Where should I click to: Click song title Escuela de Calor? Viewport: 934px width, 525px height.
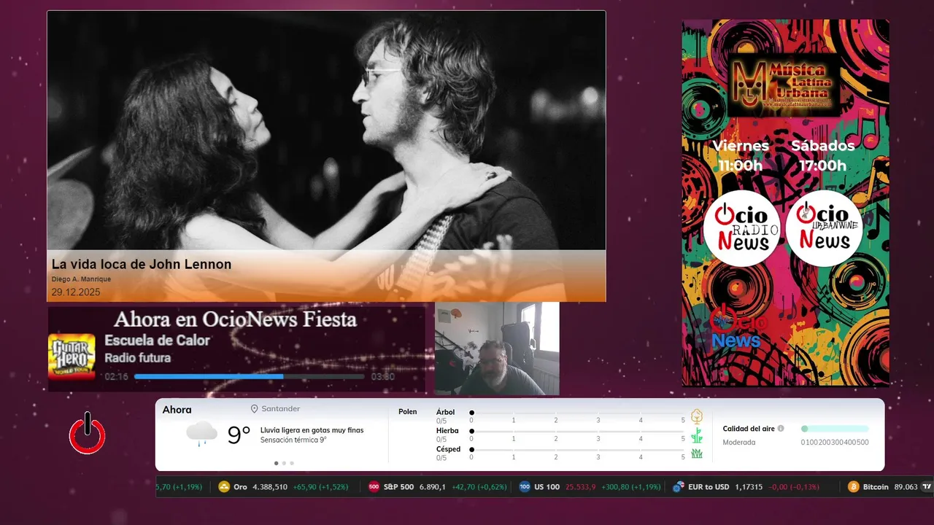pyautogui.click(x=157, y=341)
